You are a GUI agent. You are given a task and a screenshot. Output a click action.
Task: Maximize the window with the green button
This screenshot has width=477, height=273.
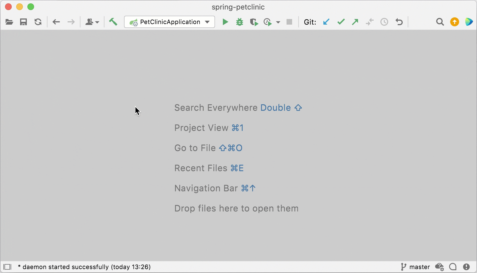pyautogui.click(x=31, y=7)
